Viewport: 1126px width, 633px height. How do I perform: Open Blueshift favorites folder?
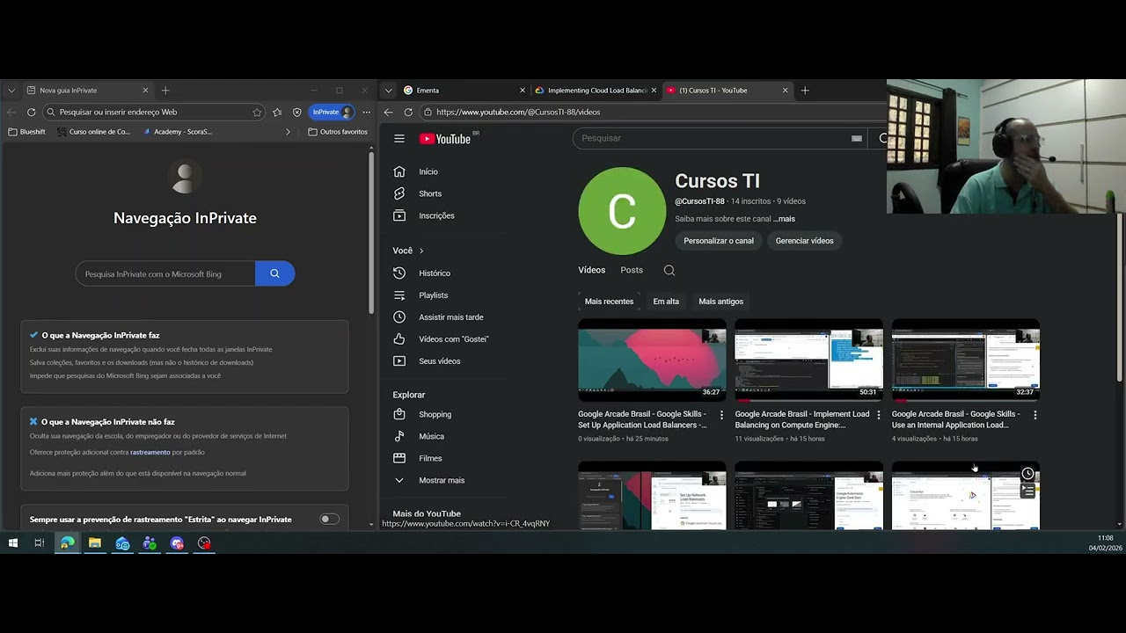click(26, 132)
